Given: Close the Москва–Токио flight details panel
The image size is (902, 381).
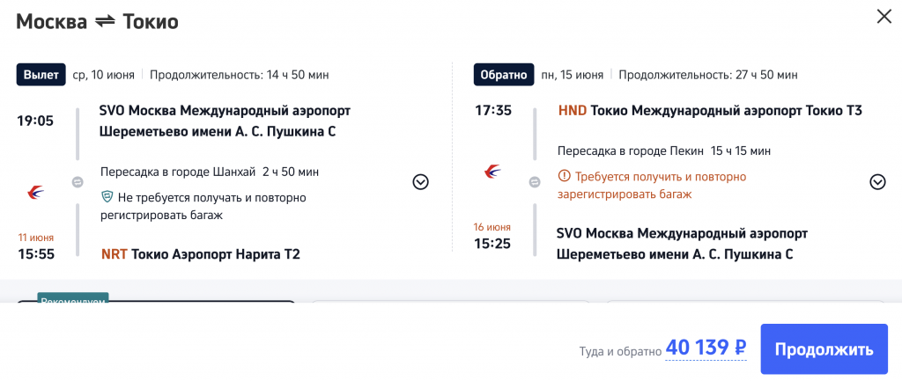Looking at the screenshot, I should click(x=883, y=17).
